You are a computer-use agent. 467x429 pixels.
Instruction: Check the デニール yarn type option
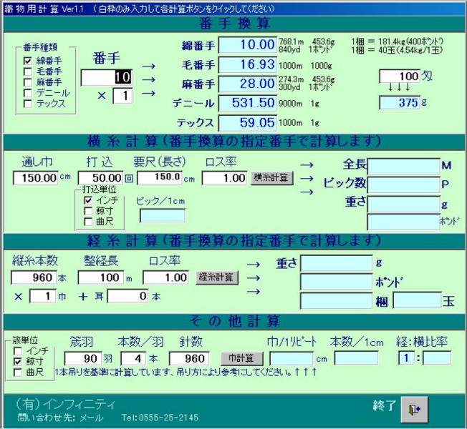pyautogui.click(x=28, y=92)
